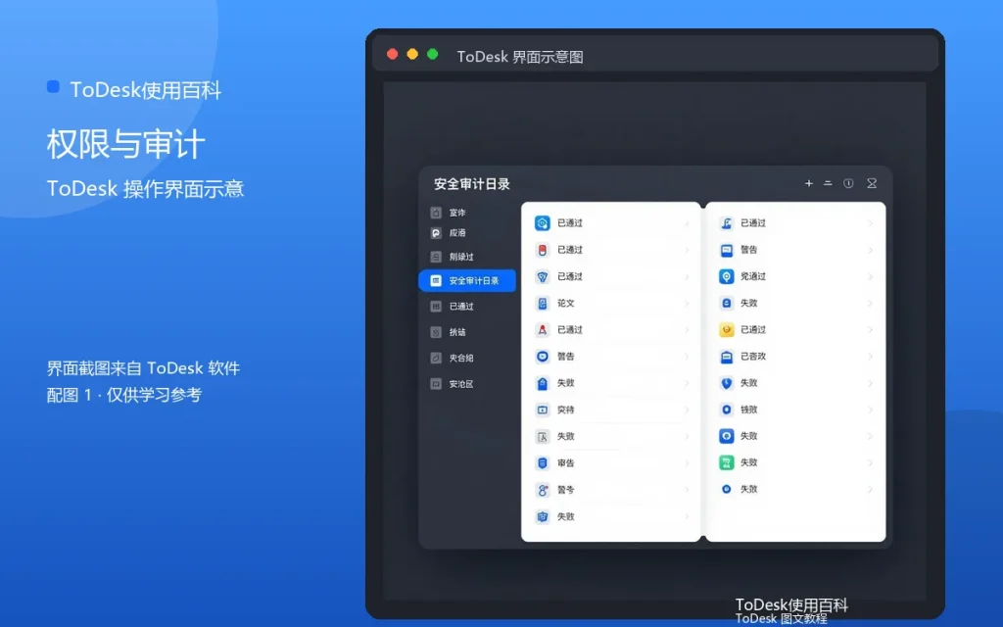The image size is (1003, 627).
Task: Click the yellow icon beside 已通过
Action: (726, 330)
